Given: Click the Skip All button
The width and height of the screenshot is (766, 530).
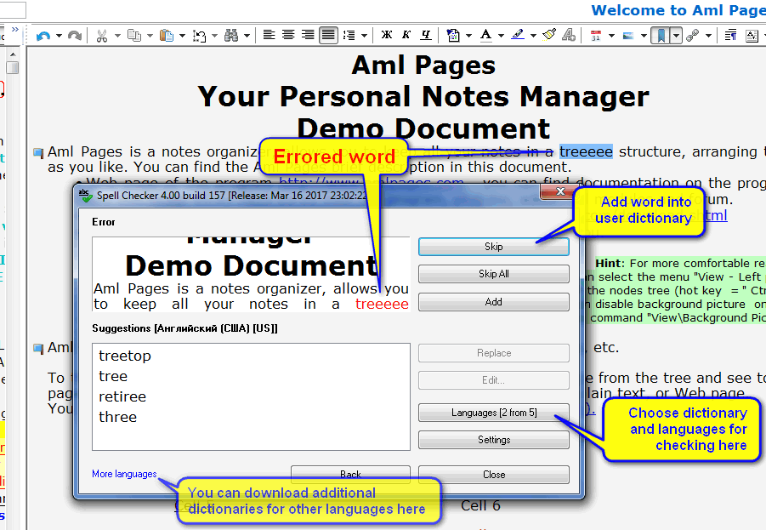Looking at the screenshot, I should pyautogui.click(x=493, y=274).
